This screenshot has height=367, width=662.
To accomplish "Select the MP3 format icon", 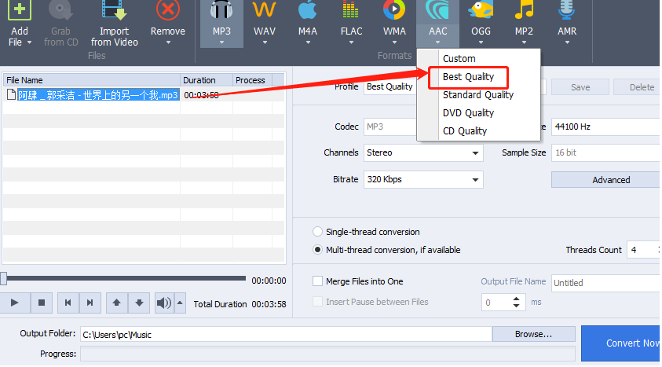I will pos(221,10).
